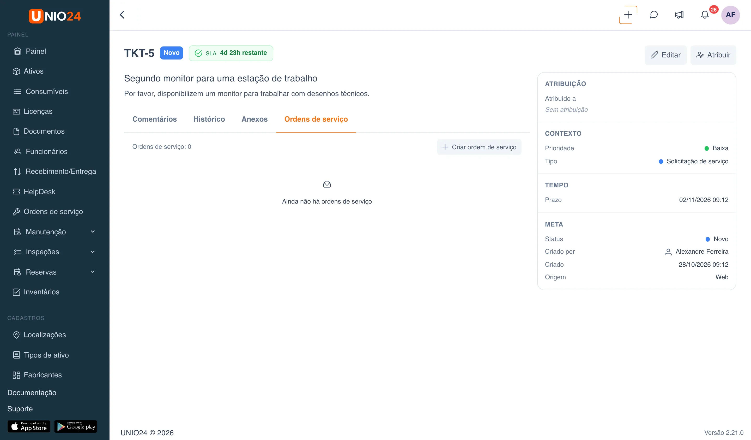Open Recebimento/Entrega in the sidebar
The width and height of the screenshot is (751, 440).
pyautogui.click(x=54, y=171)
